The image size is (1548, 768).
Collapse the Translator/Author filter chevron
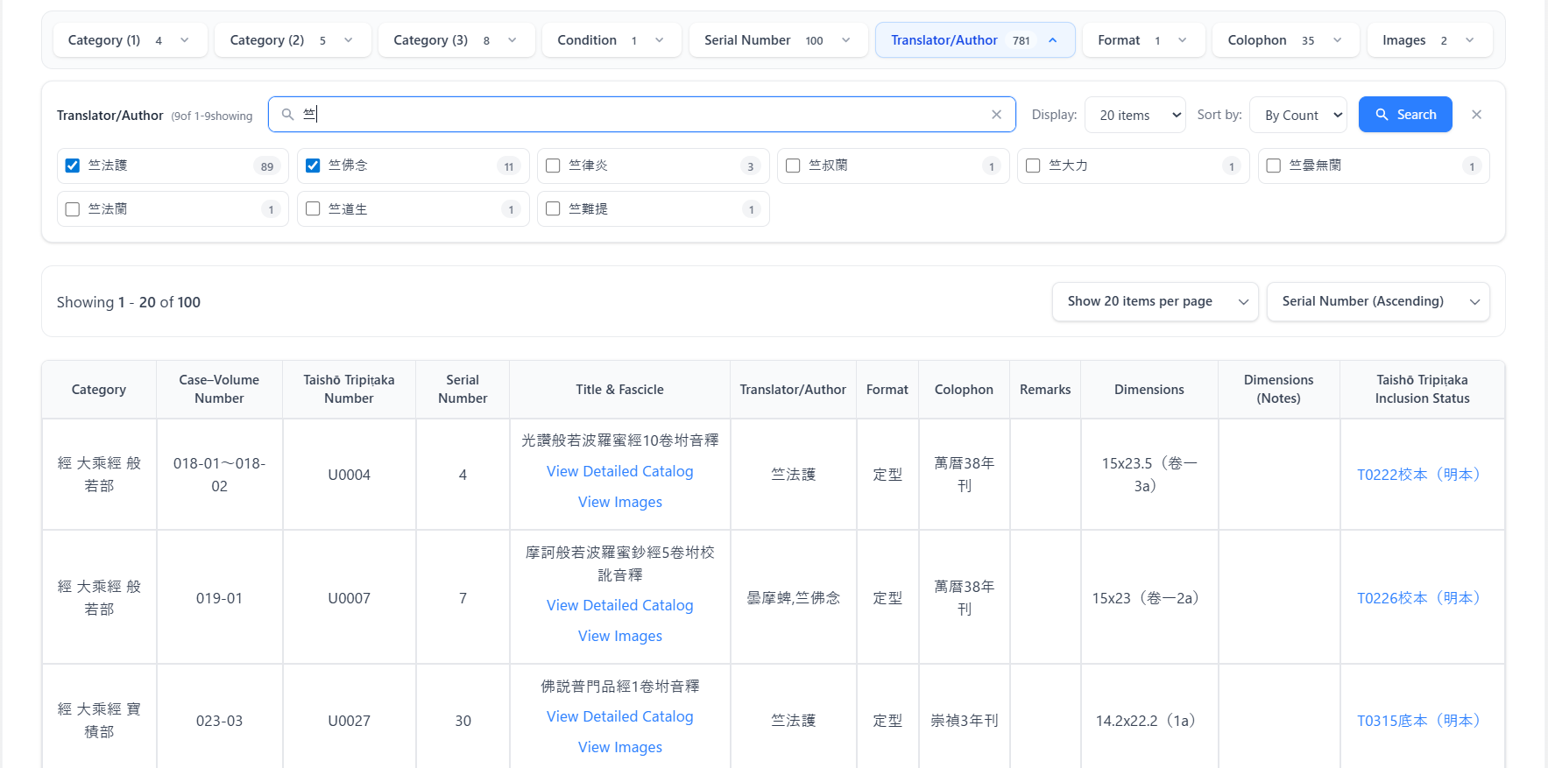(x=1052, y=40)
